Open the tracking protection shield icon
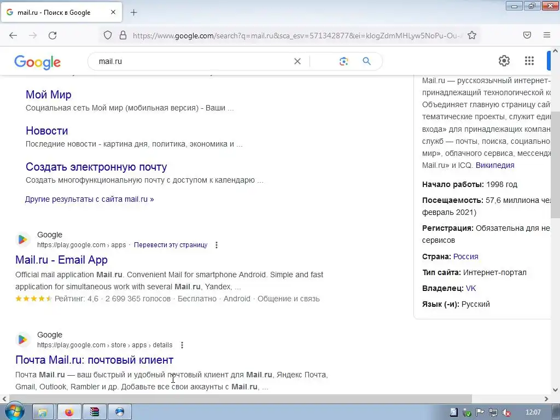Screen dimensions: 560x420 [108, 36]
